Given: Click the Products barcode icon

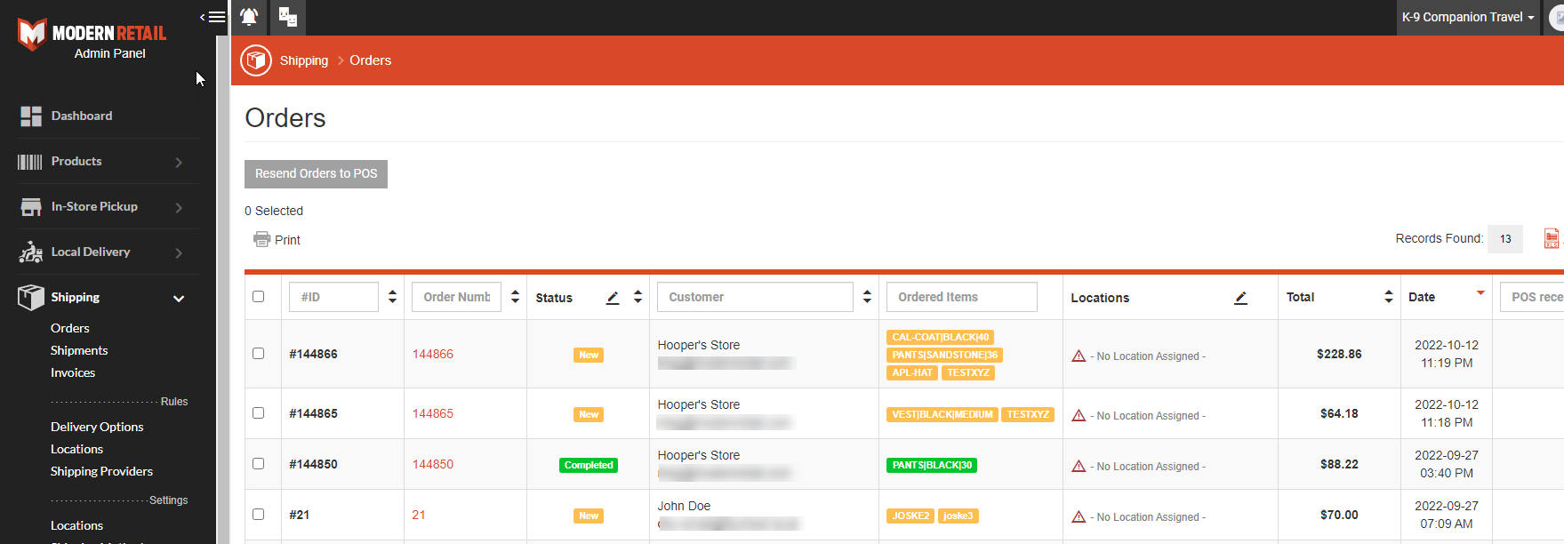Looking at the screenshot, I should pyautogui.click(x=30, y=162).
